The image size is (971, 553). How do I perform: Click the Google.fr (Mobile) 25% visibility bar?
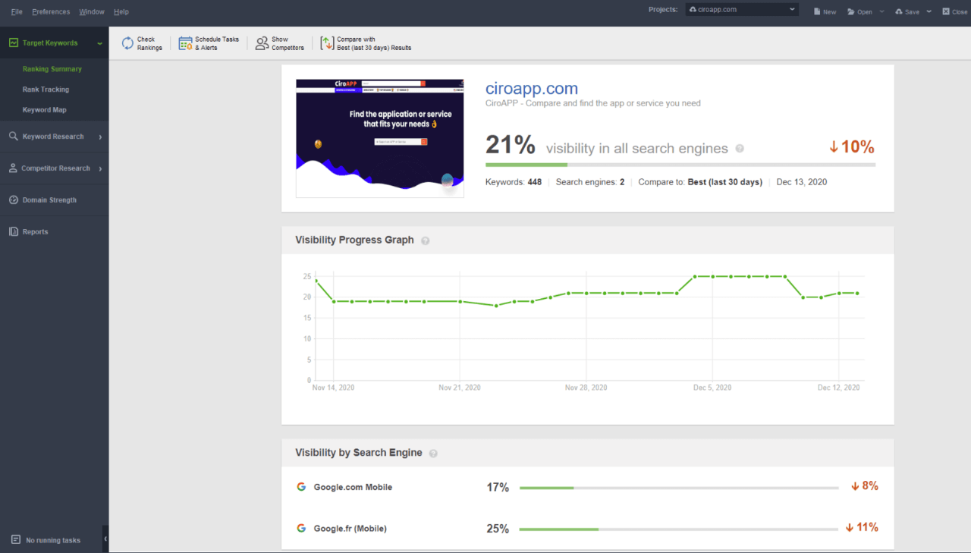click(679, 529)
